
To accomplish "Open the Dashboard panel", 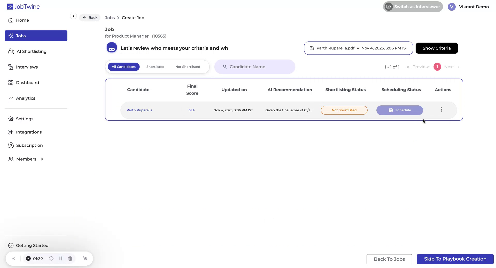I will point(28,82).
